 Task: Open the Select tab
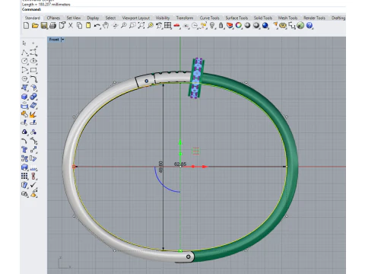(110, 18)
